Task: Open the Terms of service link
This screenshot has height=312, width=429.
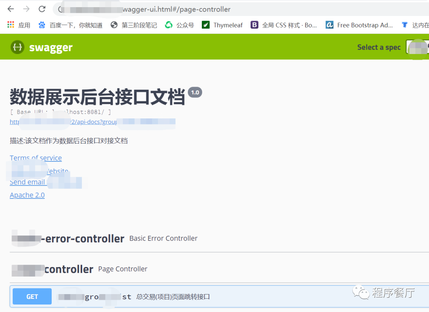Action: [x=36, y=158]
